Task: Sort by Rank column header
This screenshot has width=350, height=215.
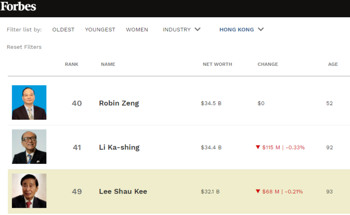Action: click(x=71, y=64)
